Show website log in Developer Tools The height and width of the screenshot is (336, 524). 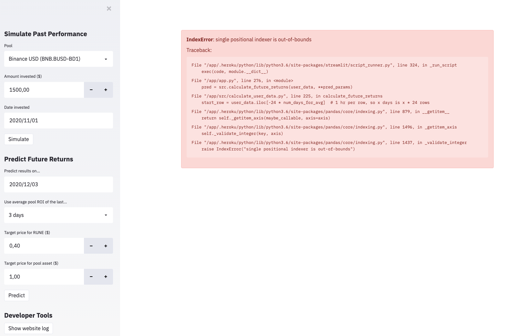click(x=28, y=328)
